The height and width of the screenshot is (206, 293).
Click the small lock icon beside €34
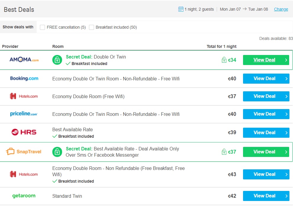pyautogui.click(x=224, y=60)
